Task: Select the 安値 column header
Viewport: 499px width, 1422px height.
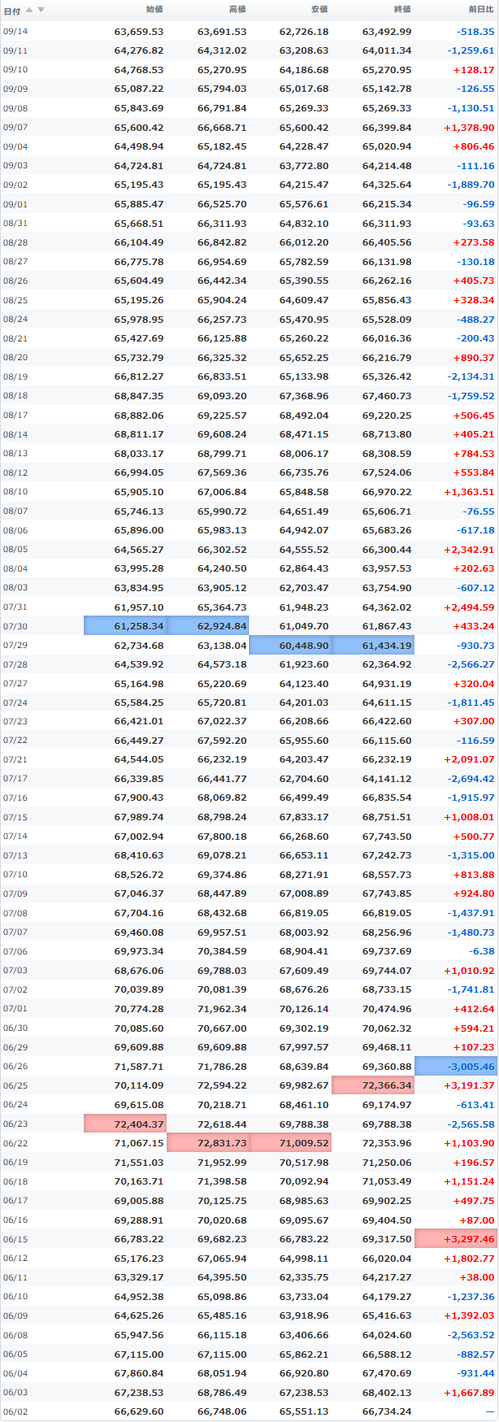Action: point(319,9)
